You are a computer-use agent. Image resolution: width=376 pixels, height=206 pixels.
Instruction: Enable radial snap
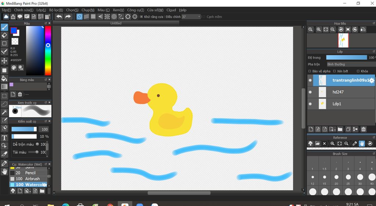[x=107, y=16]
